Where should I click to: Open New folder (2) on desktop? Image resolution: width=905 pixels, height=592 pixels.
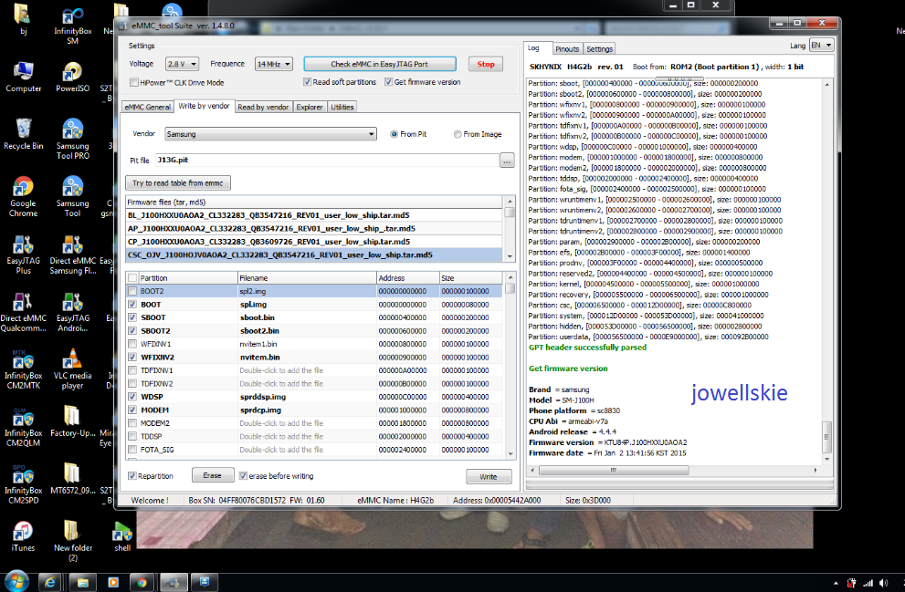point(73,541)
